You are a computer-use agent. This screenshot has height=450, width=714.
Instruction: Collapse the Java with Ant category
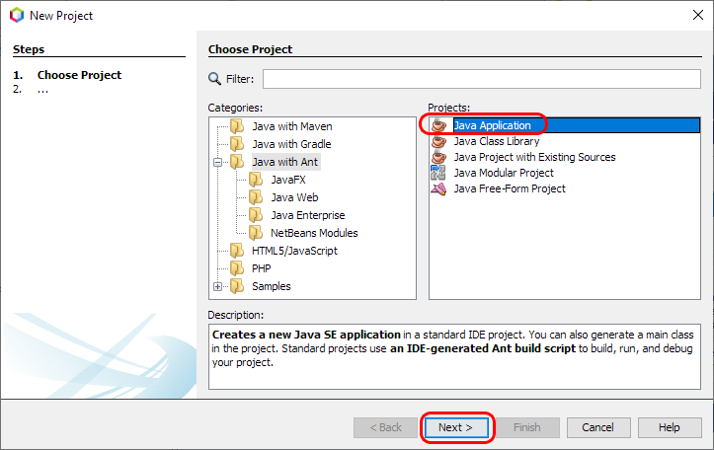pos(218,162)
